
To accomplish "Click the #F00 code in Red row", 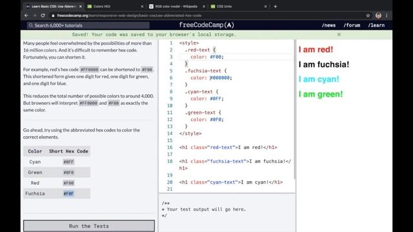I will [x=68, y=183].
